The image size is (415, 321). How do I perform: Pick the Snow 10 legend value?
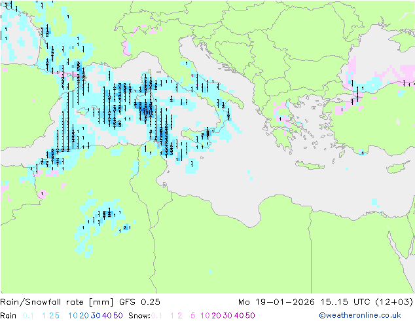(x=205, y=315)
